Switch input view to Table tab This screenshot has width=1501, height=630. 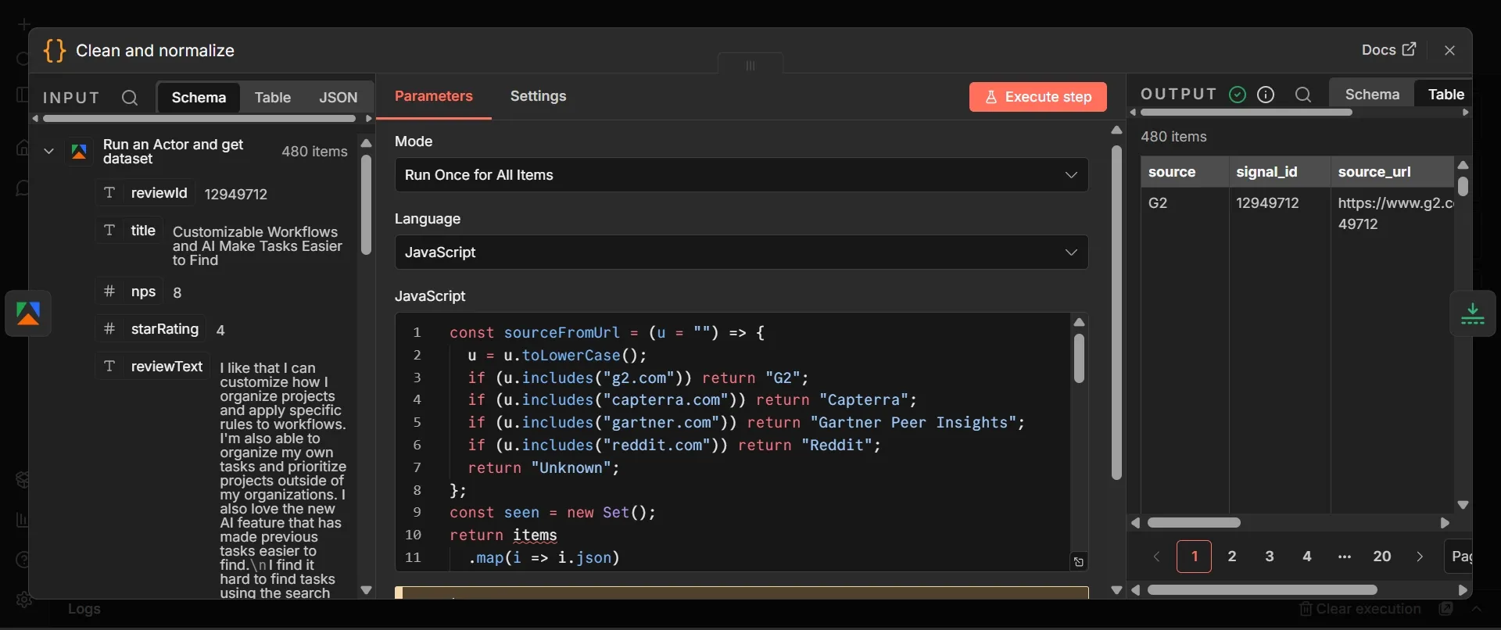click(273, 98)
